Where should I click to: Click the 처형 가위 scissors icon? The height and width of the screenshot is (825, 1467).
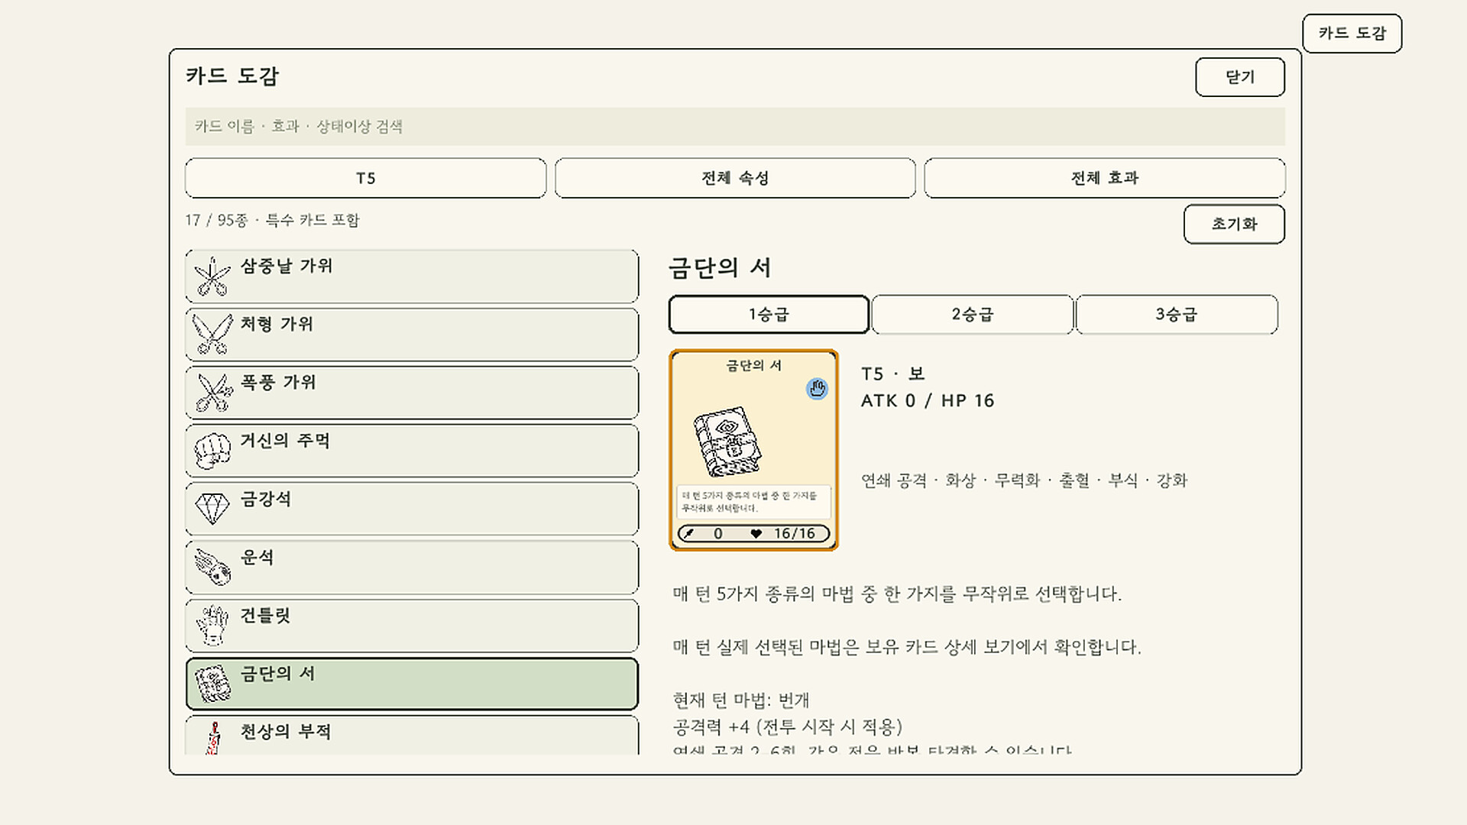click(212, 335)
